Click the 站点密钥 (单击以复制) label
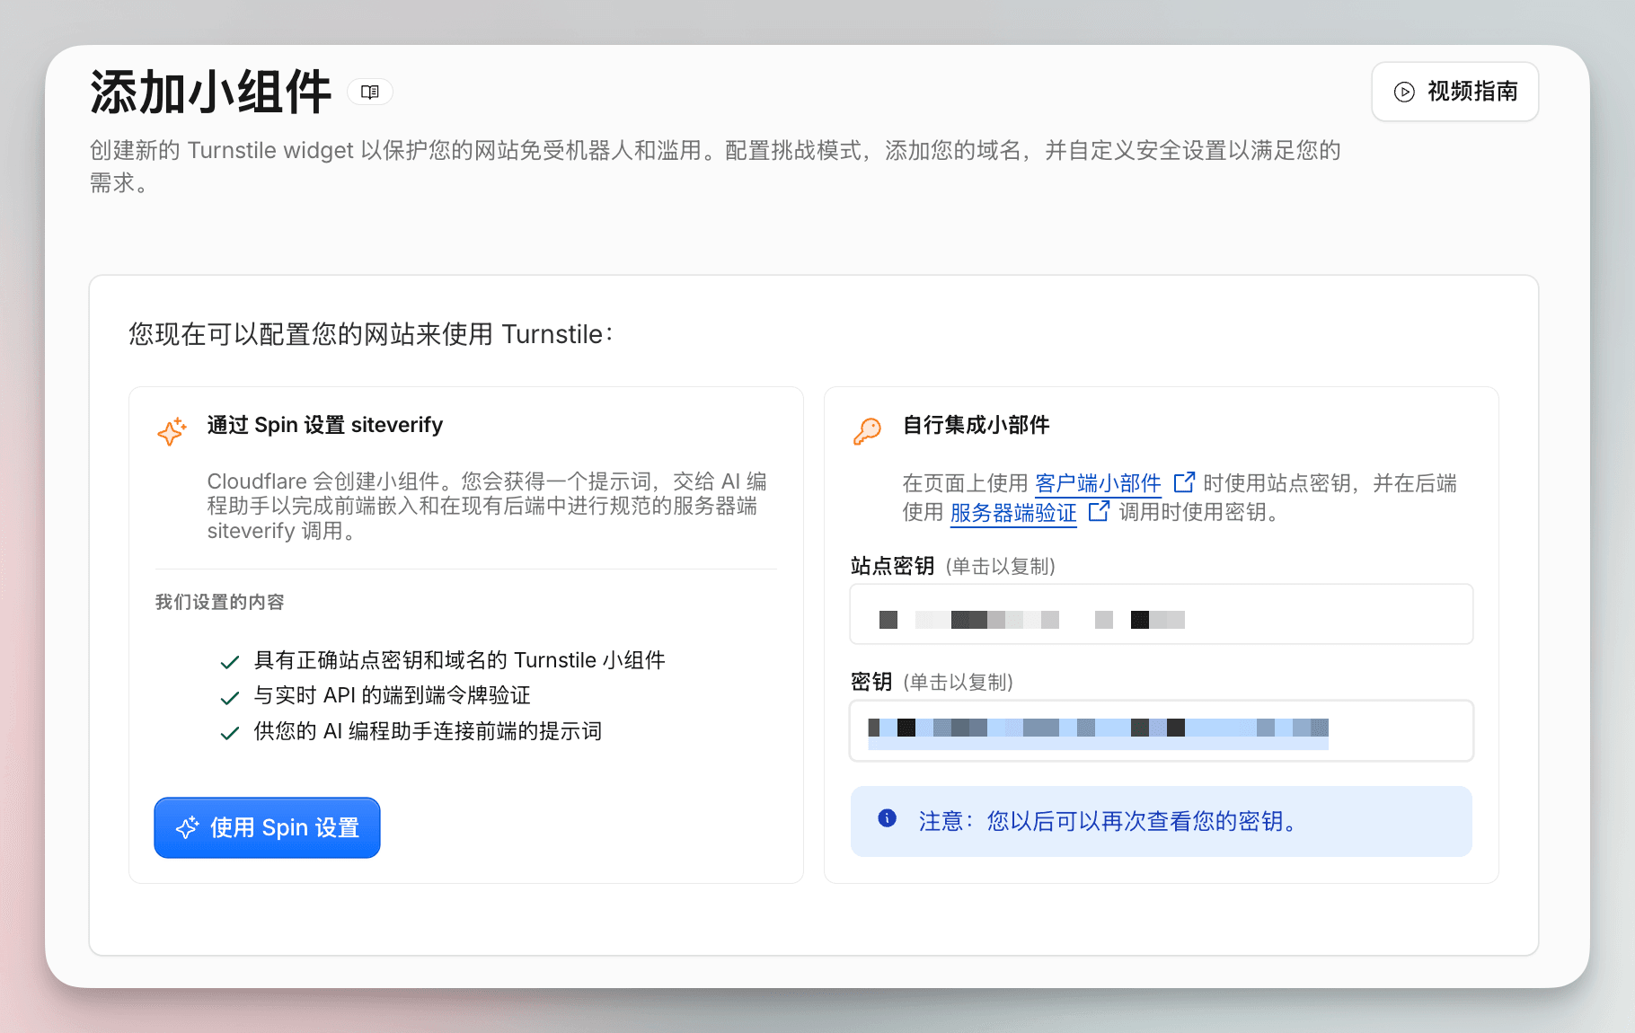 coord(953,566)
